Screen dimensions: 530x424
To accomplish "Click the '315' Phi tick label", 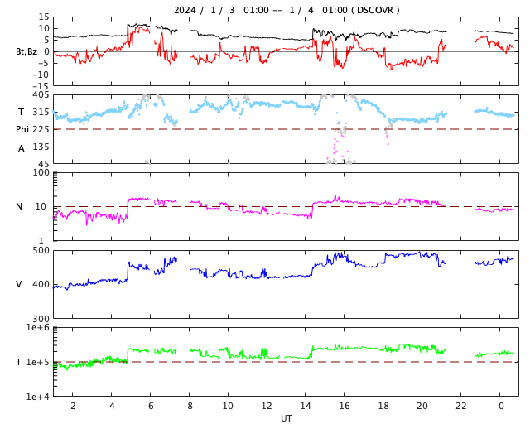I will (x=41, y=112).
